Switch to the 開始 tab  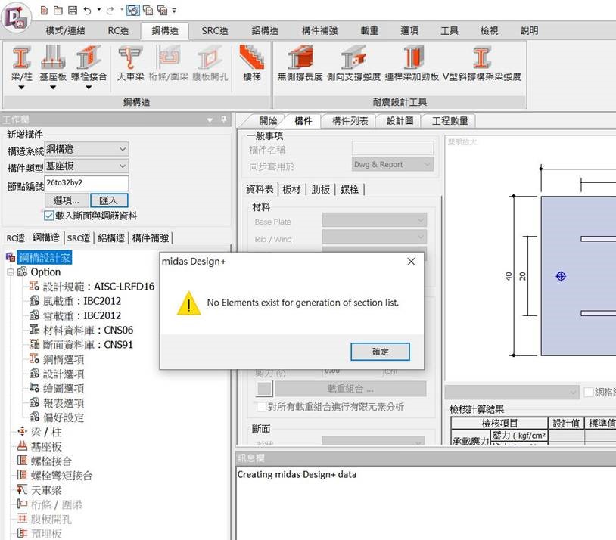pos(269,121)
